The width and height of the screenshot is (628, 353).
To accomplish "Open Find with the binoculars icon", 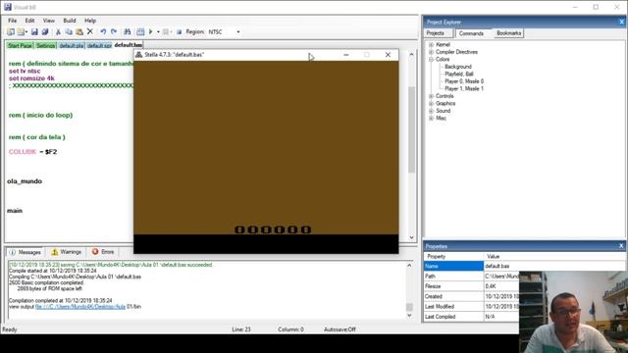I will click(127, 31).
